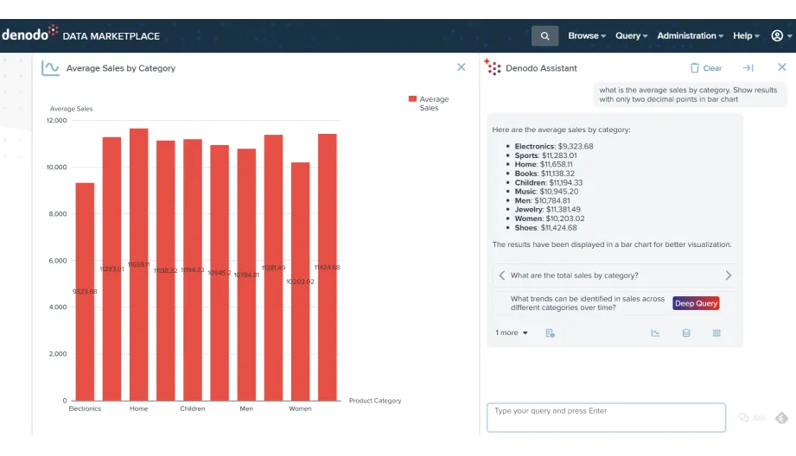Expand the 1 more dropdown
This screenshot has height=456, width=796.
512,332
